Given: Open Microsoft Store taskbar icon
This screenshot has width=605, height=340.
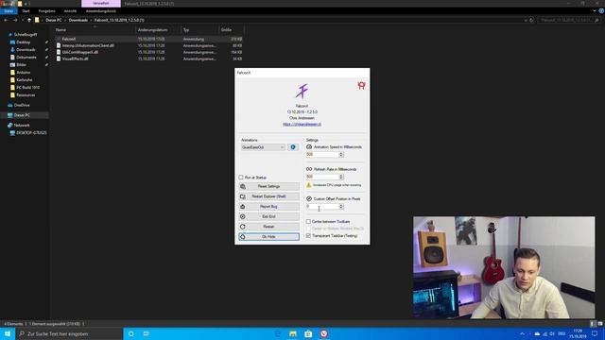Looking at the screenshot, I should tap(308, 333).
